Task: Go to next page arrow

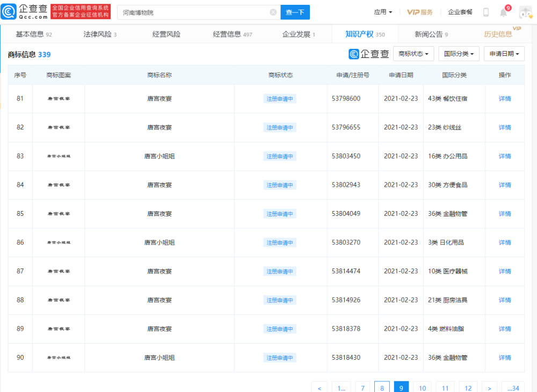Action: click(489, 388)
